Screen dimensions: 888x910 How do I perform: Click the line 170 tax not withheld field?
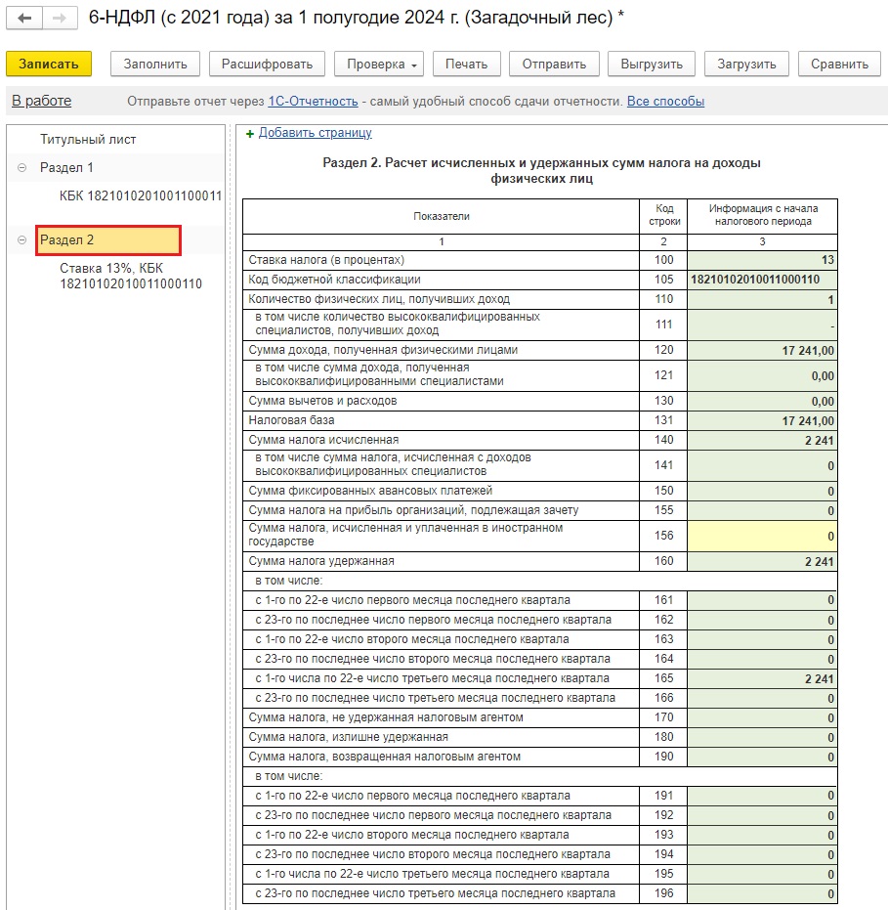(x=762, y=717)
